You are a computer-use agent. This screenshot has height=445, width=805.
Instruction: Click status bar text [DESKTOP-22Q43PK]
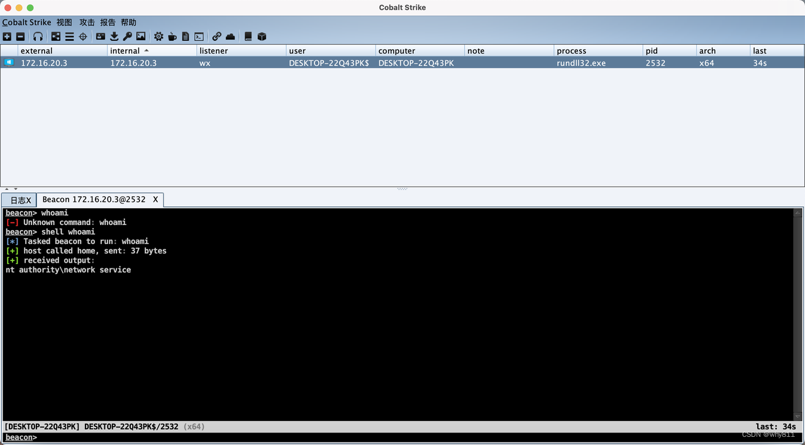[42, 427]
